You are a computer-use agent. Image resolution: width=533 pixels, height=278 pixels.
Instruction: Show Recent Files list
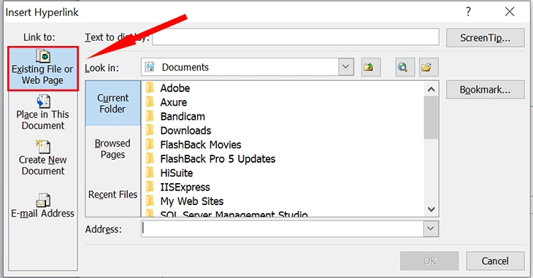tap(113, 194)
